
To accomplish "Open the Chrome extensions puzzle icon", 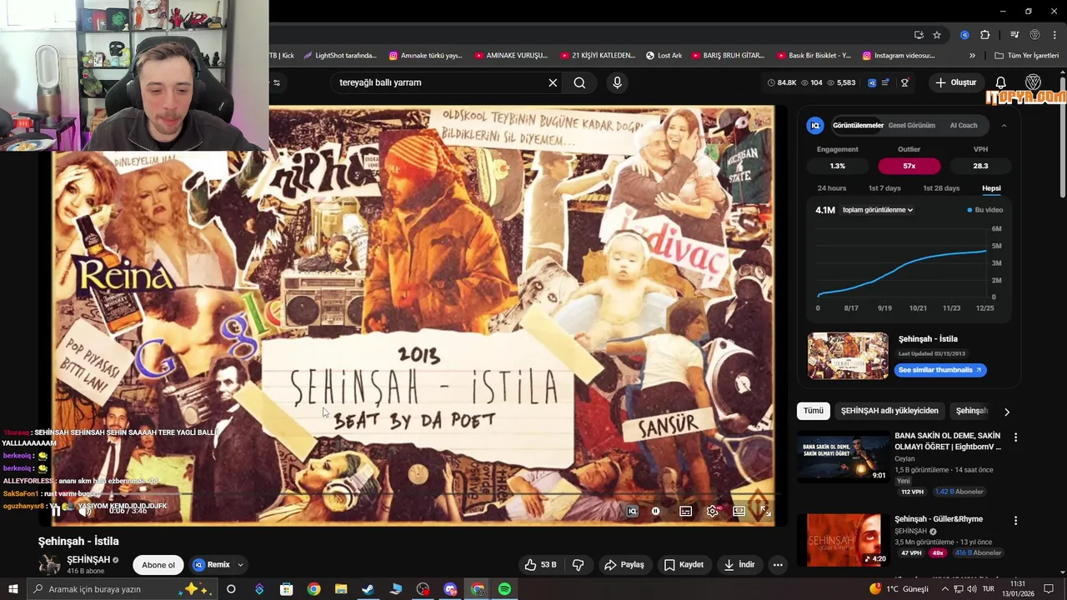I will pos(984,35).
